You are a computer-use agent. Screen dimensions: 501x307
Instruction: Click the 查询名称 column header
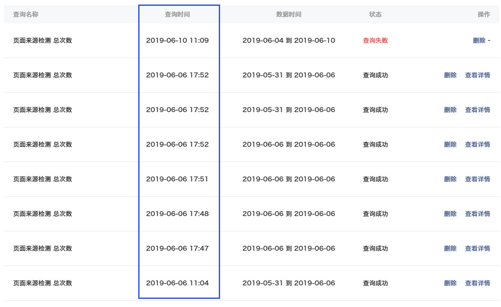tap(26, 14)
